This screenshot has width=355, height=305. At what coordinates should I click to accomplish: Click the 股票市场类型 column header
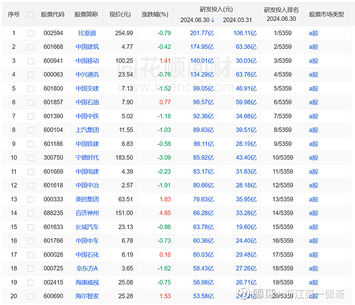click(x=327, y=15)
